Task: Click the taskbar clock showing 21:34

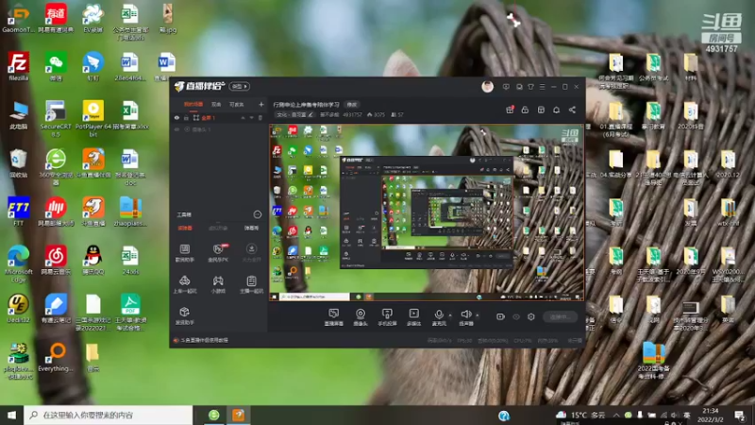Action: click(711, 415)
